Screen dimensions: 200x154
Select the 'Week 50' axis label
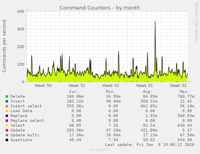pos(43,86)
